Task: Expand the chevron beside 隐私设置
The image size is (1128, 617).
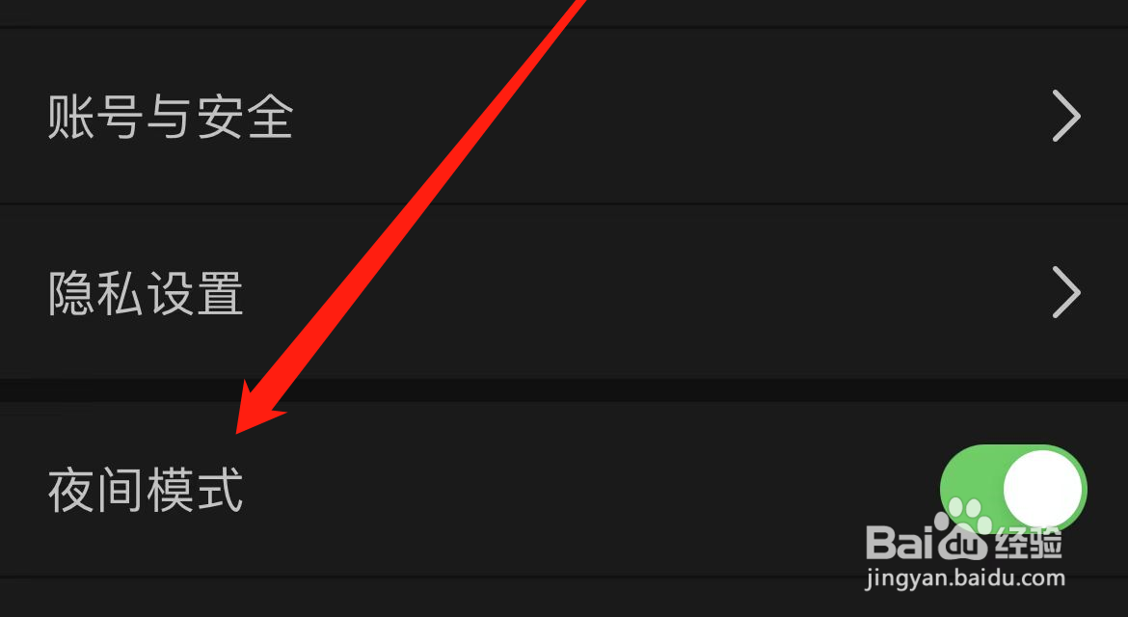Action: (1066, 292)
